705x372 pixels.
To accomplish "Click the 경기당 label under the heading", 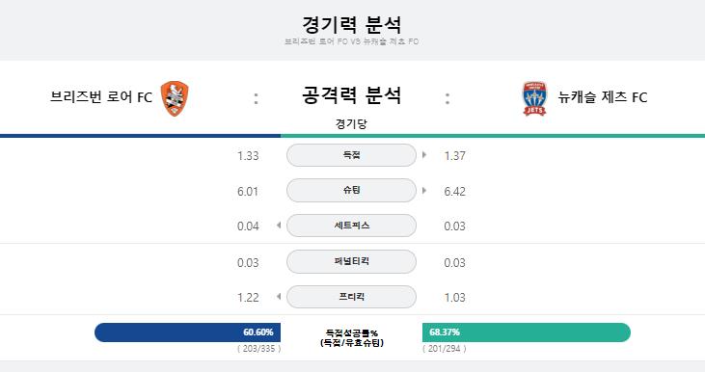I will [x=351, y=123].
